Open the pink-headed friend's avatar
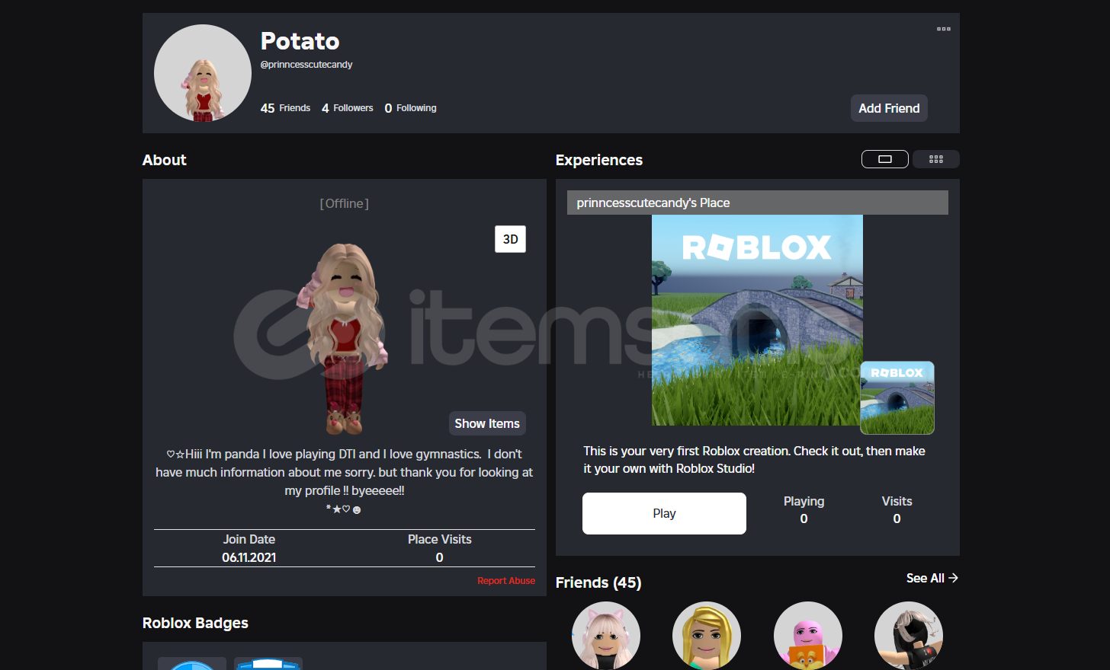The image size is (1110, 670). 808,636
